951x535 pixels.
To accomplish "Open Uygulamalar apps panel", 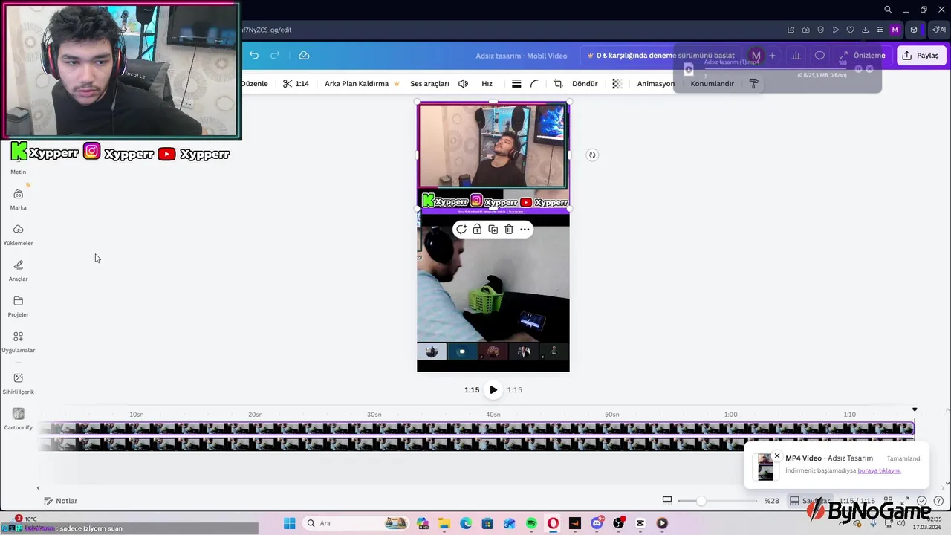I will (19, 342).
